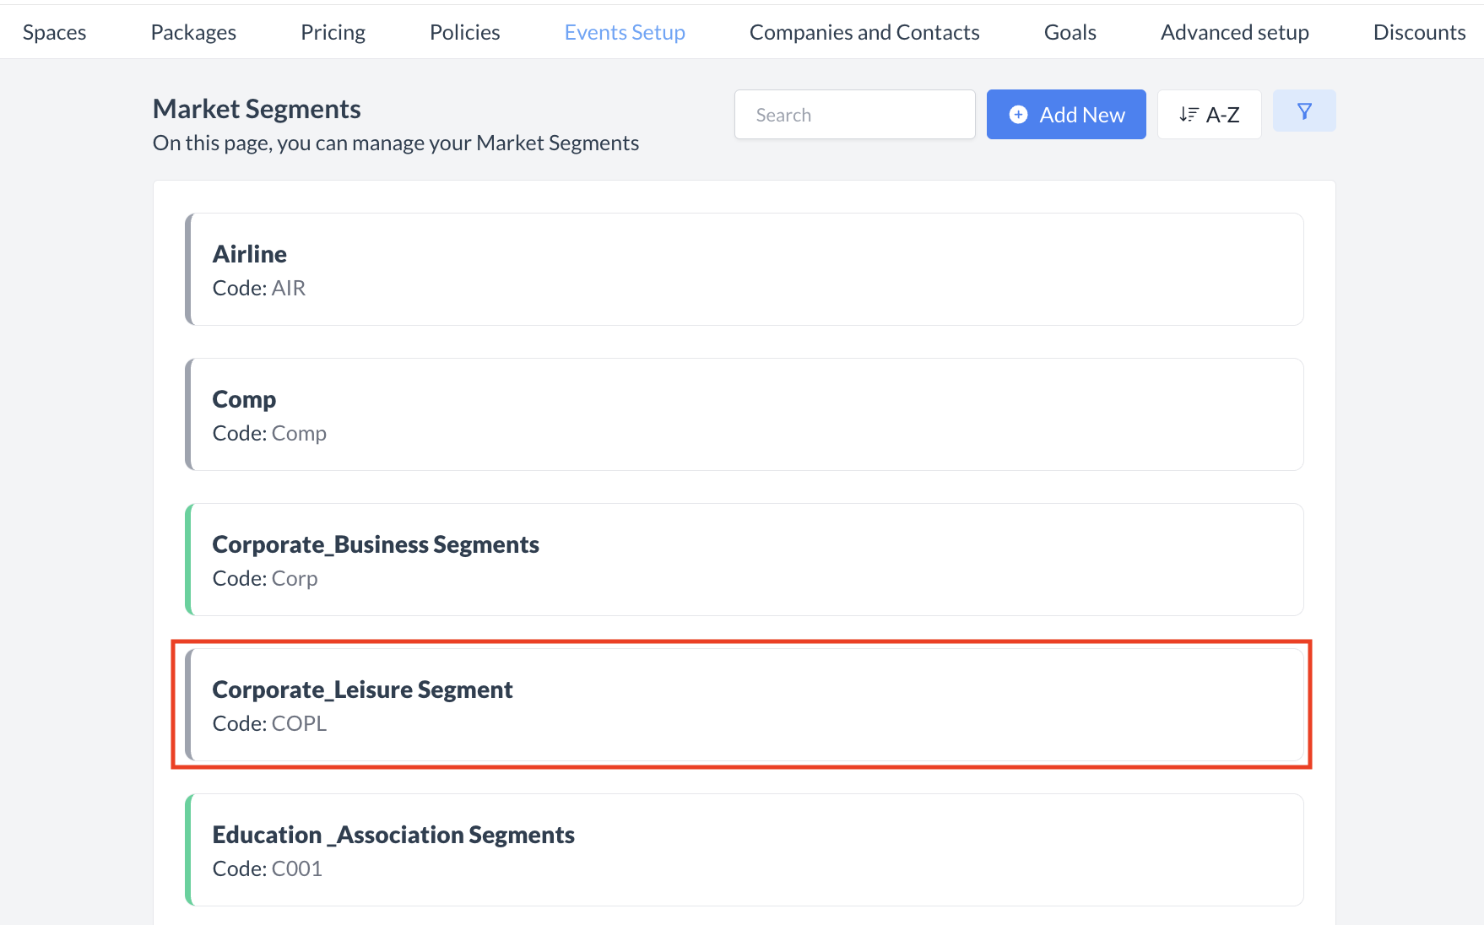Click the plus icon on Add New
1484x925 pixels.
coord(1018,114)
